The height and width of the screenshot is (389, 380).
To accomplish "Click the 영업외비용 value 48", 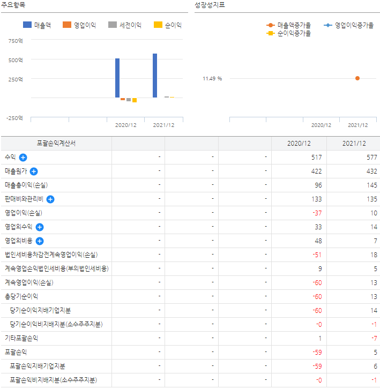I will pyautogui.click(x=318, y=241).
